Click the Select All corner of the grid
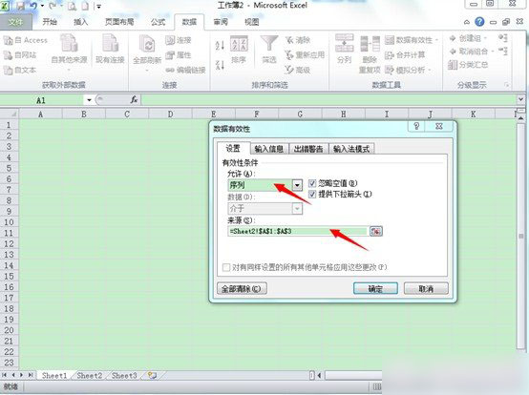 [10, 114]
